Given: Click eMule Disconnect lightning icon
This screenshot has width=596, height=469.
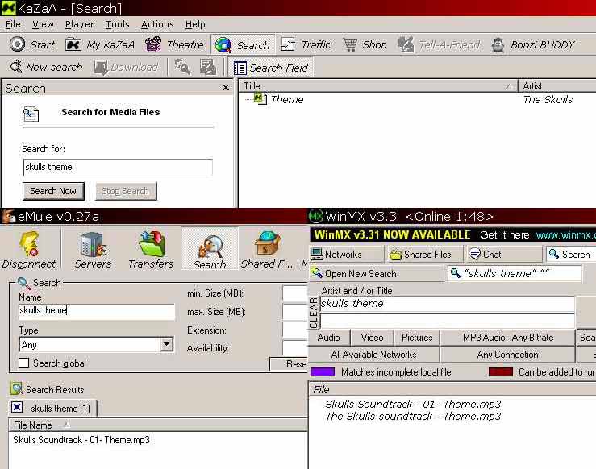Looking at the screenshot, I should pos(27,245).
